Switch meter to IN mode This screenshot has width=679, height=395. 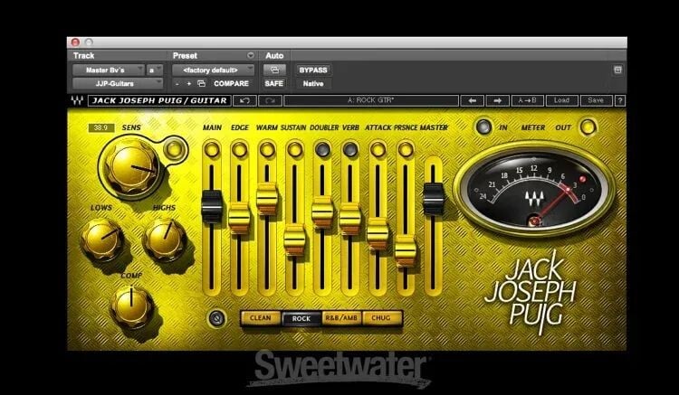coord(483,127)
